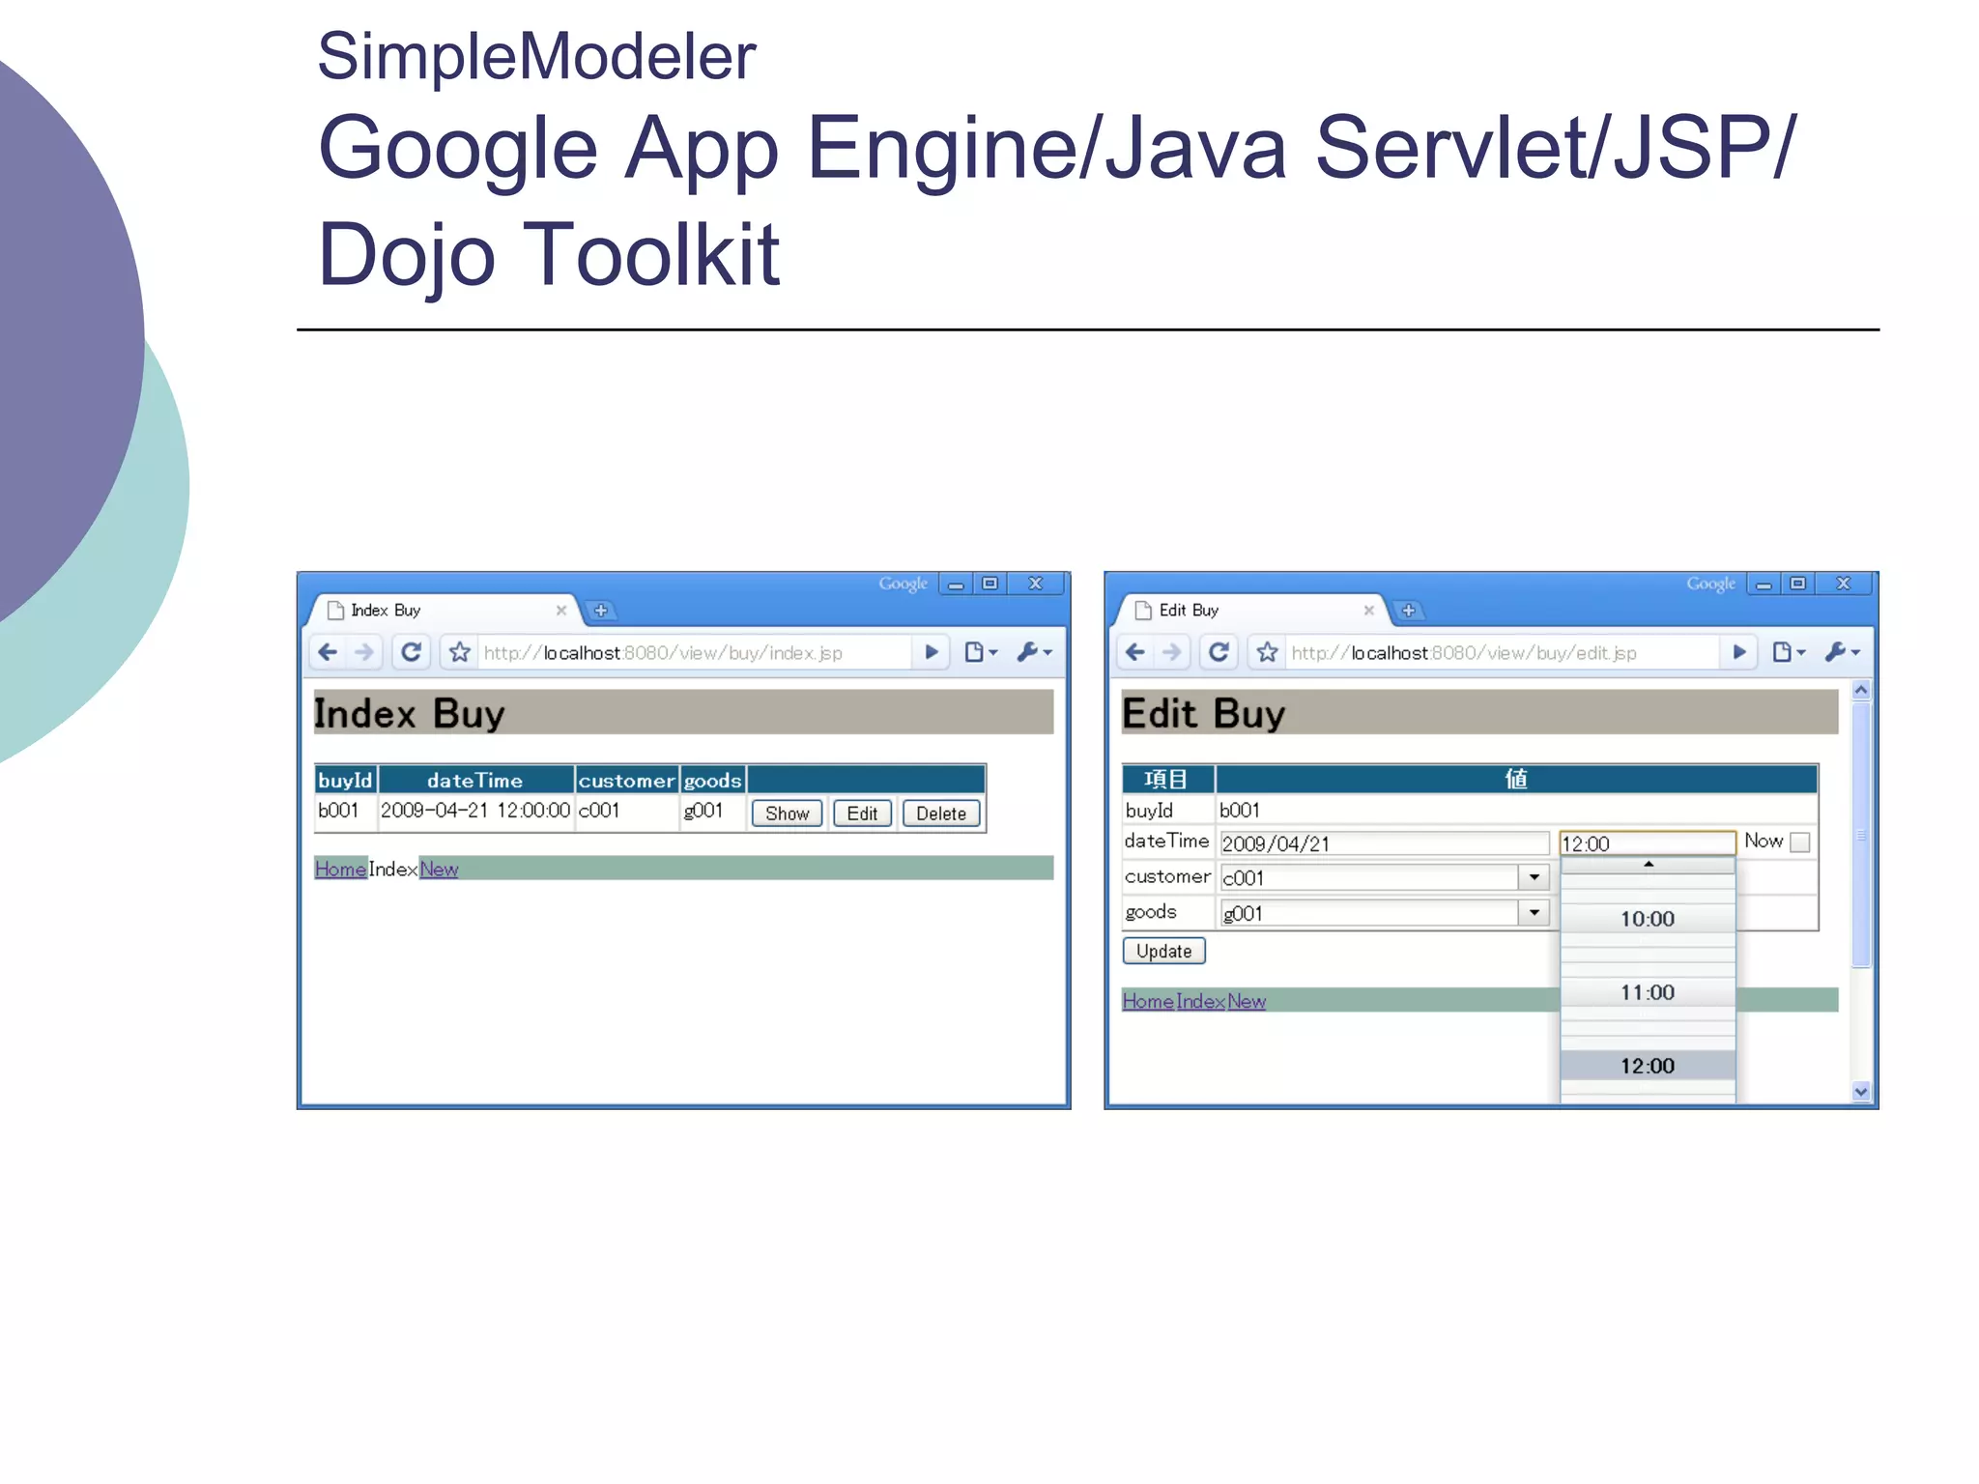Reload page in Edit Buy window
This screenshot has width=1979, height=1484.
(x=1219, y=652)
